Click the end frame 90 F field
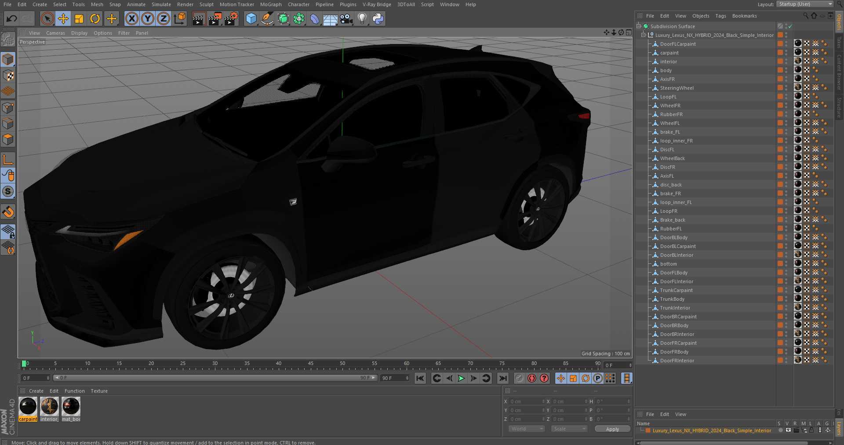The image size is (844, 445). coord(395,378)
